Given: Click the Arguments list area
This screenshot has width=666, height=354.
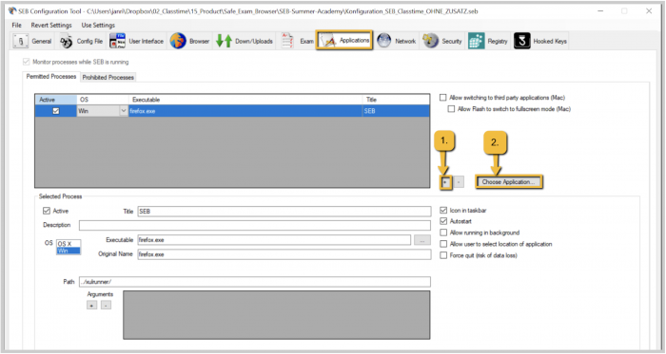Looking at the screenshot, I should pos(277,315).
